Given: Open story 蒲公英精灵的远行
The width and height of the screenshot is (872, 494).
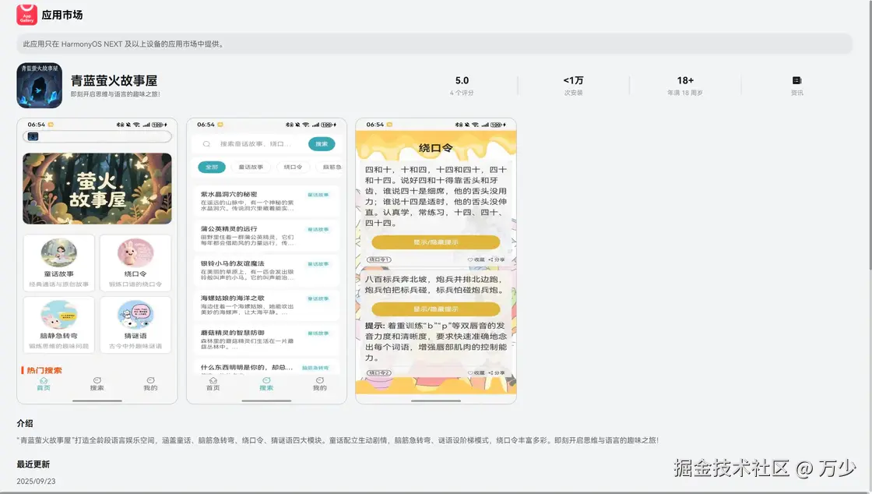Looking at the screenshot, I should (266, 236).
